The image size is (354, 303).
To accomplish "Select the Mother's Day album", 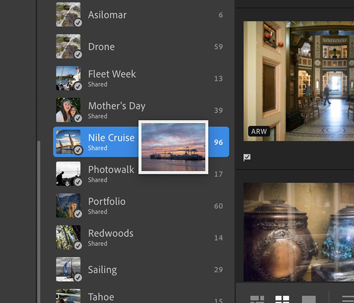I will (x=141, y=110).
